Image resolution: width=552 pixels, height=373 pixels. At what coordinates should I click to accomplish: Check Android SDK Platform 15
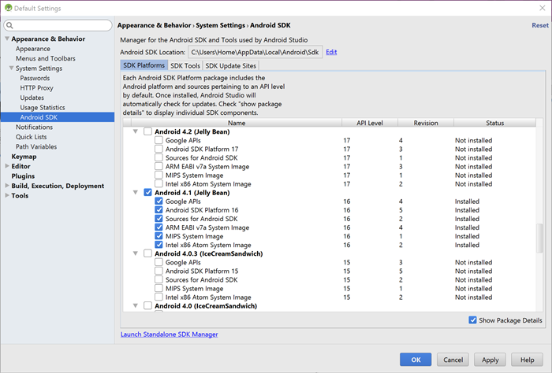tap(159, 271)
